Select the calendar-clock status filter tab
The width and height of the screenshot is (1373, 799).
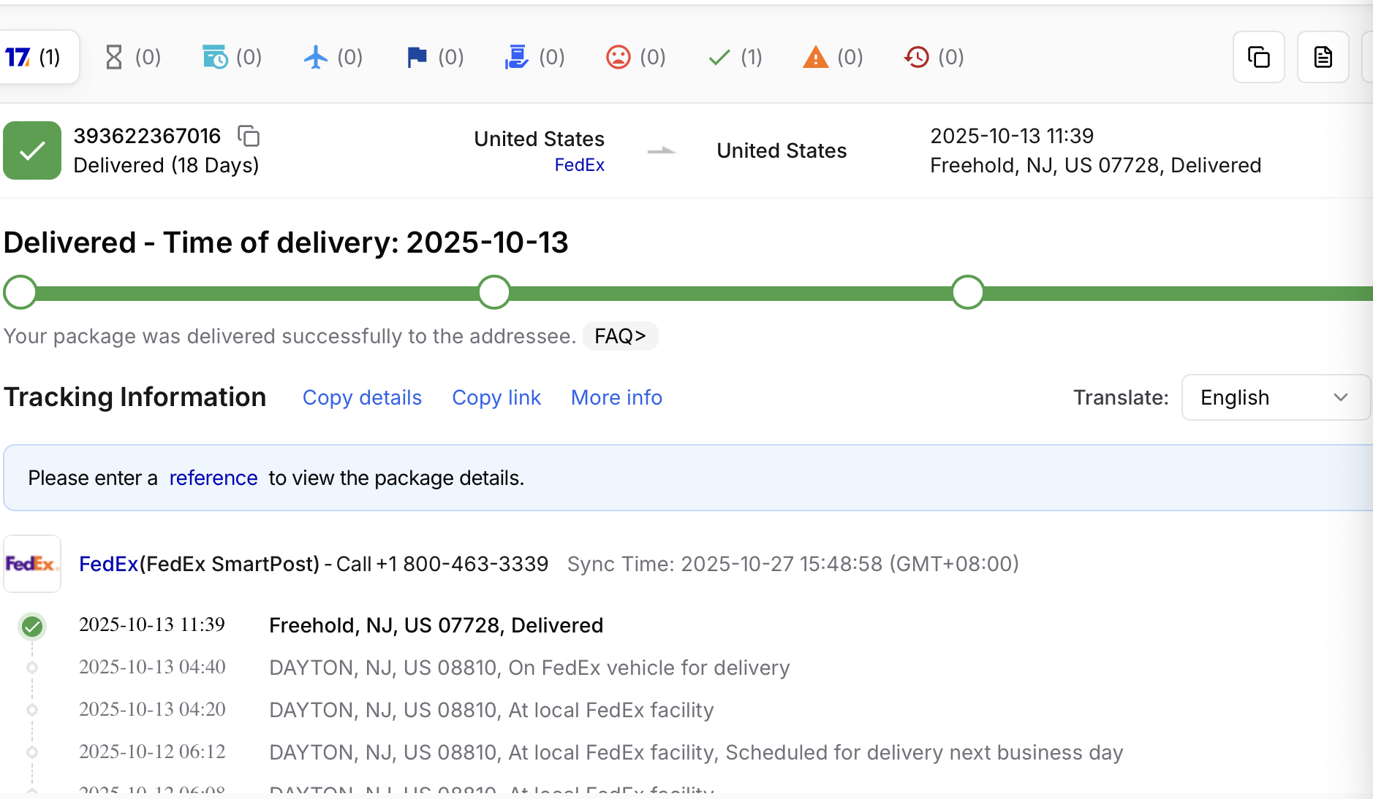(x=232, y=57)
